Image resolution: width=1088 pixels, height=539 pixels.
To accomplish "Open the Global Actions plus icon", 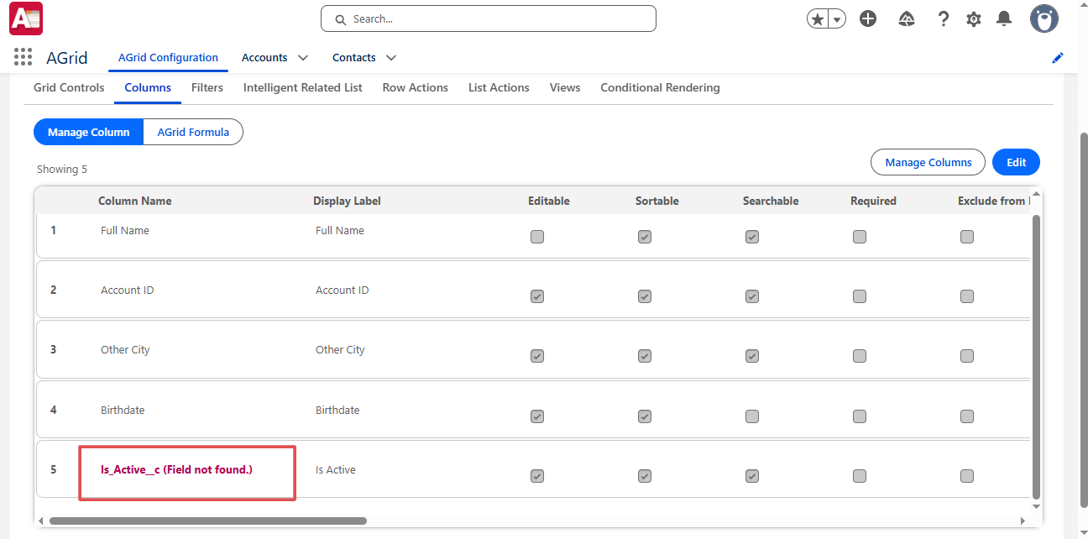I will pos(868,18).
